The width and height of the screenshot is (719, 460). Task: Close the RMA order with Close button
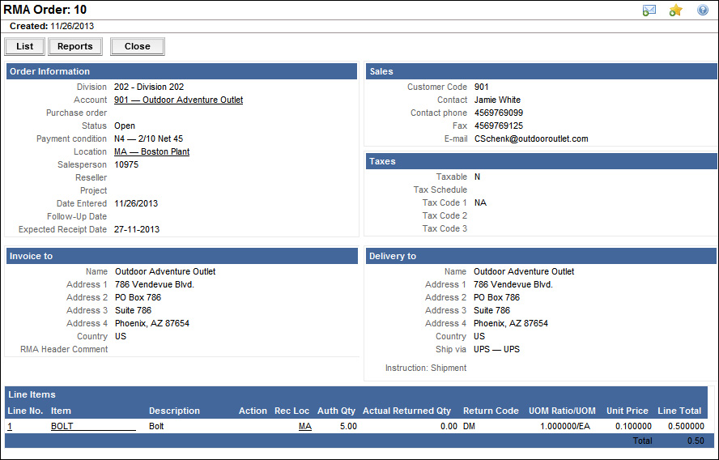point(137,46)
